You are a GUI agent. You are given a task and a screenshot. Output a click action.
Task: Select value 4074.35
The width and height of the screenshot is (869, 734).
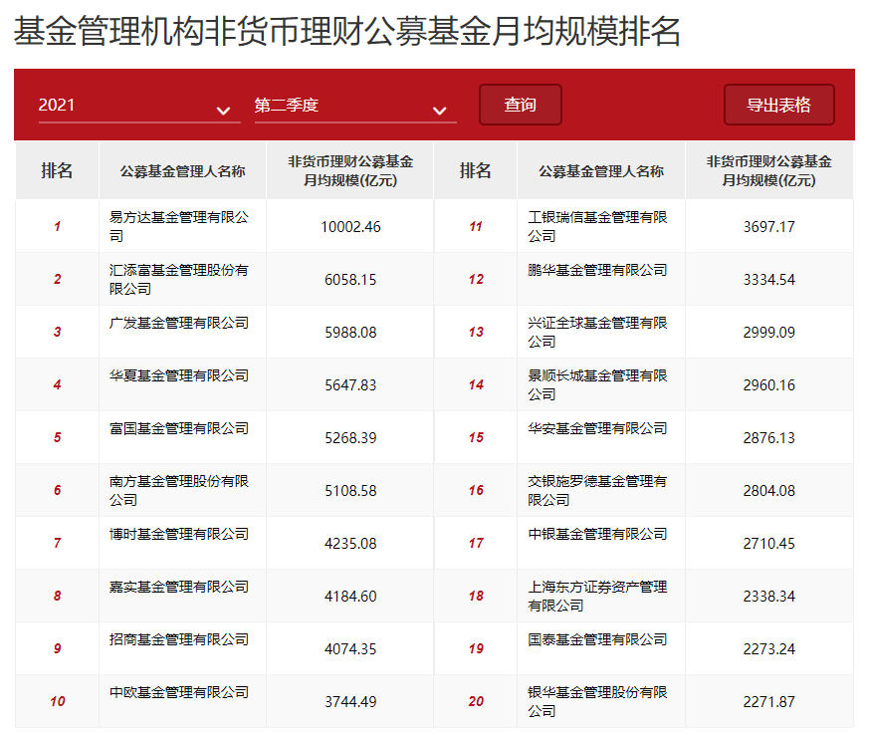click(x=350, y=648)
